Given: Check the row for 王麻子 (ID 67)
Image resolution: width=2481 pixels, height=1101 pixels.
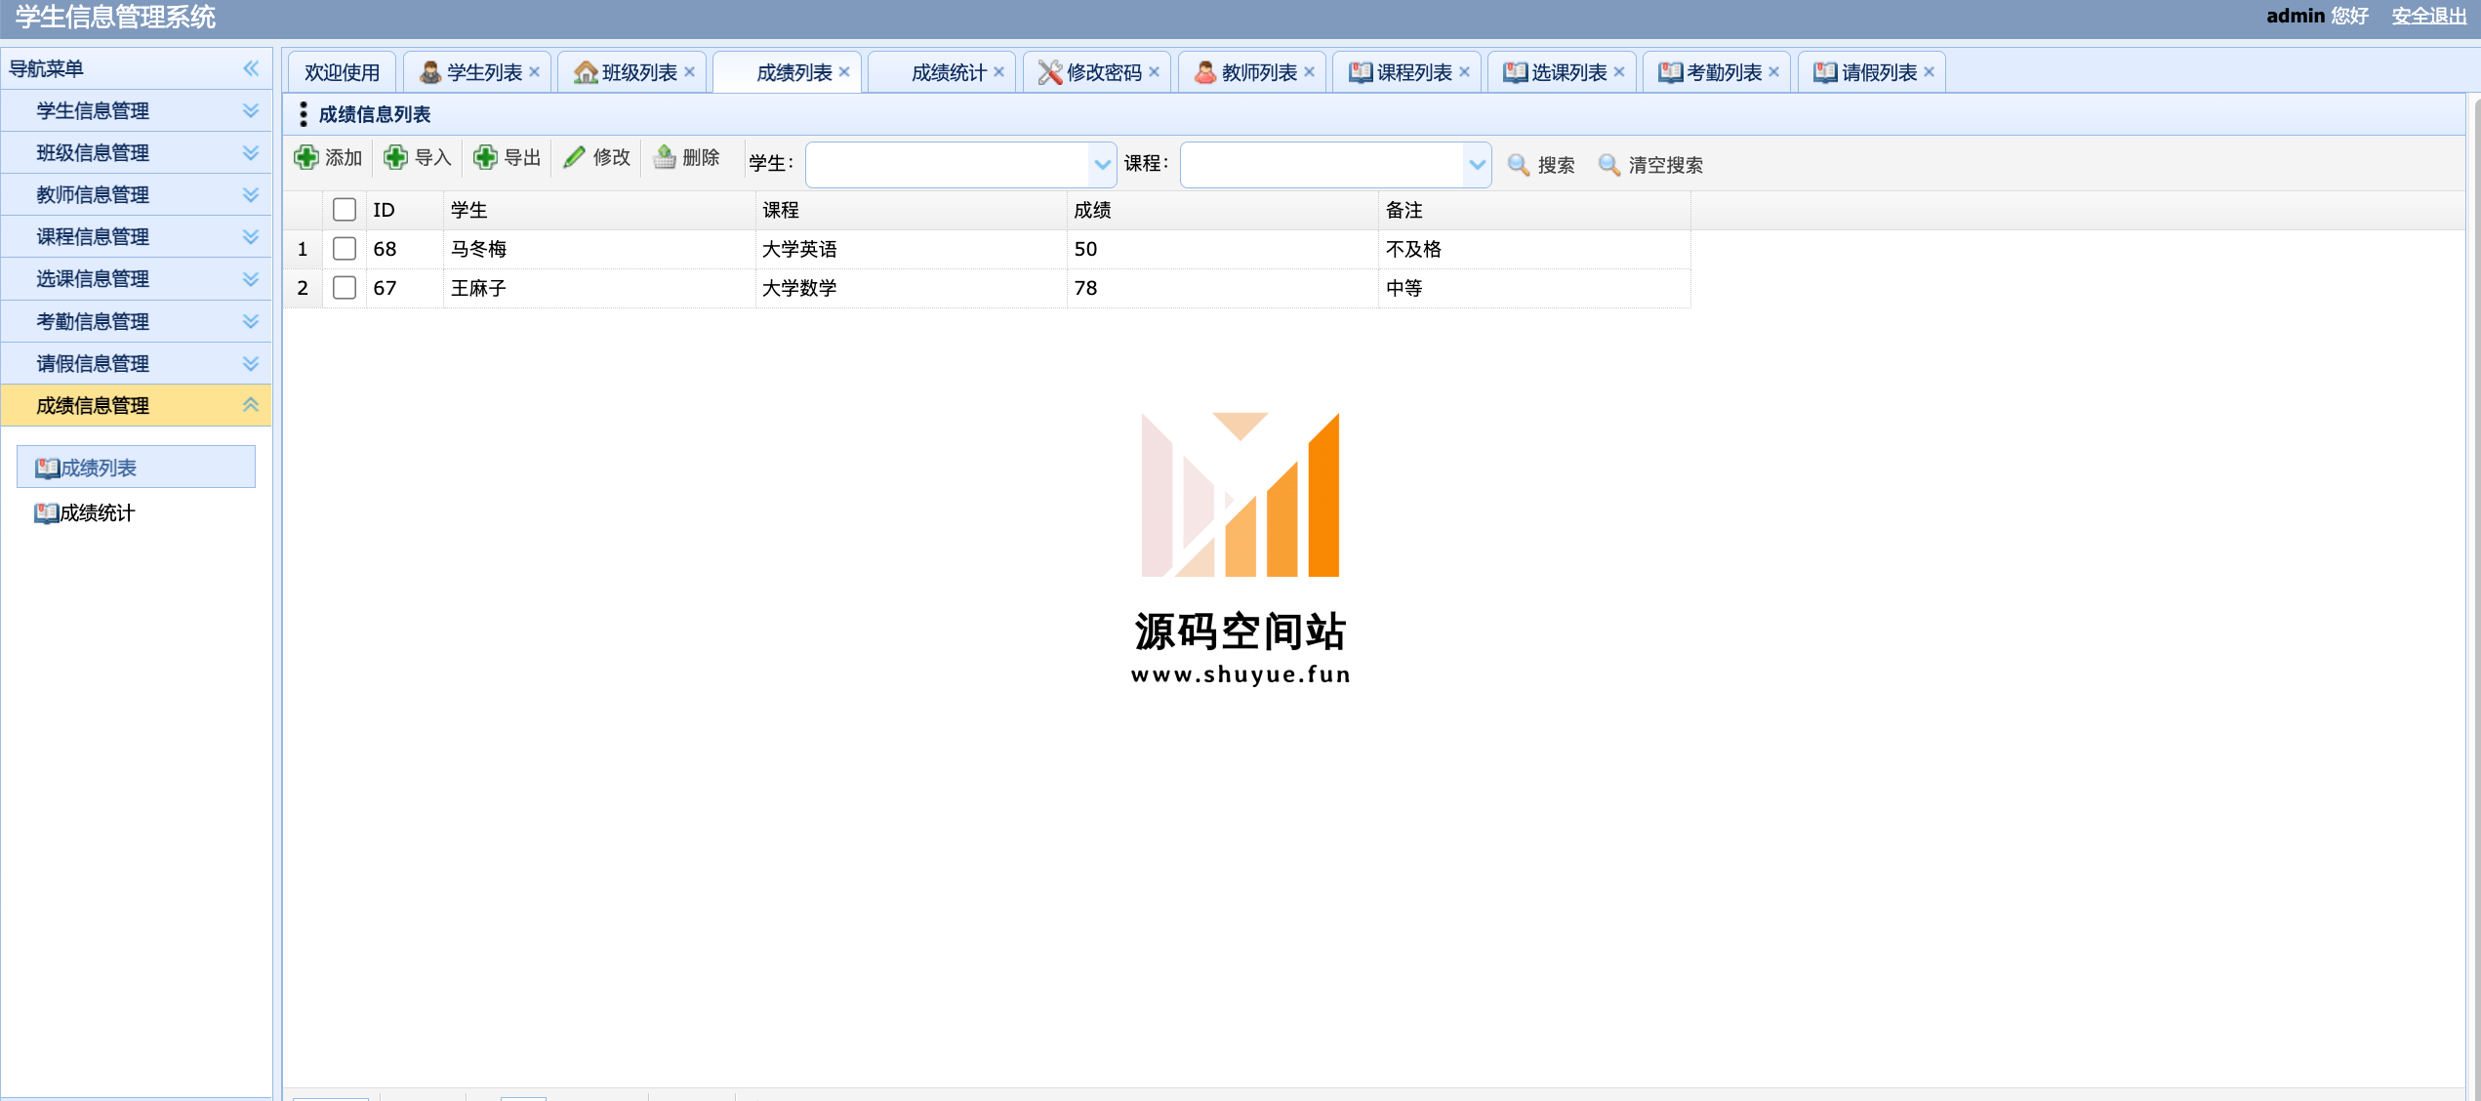Looking at the screenshot, I should (344, 288).
